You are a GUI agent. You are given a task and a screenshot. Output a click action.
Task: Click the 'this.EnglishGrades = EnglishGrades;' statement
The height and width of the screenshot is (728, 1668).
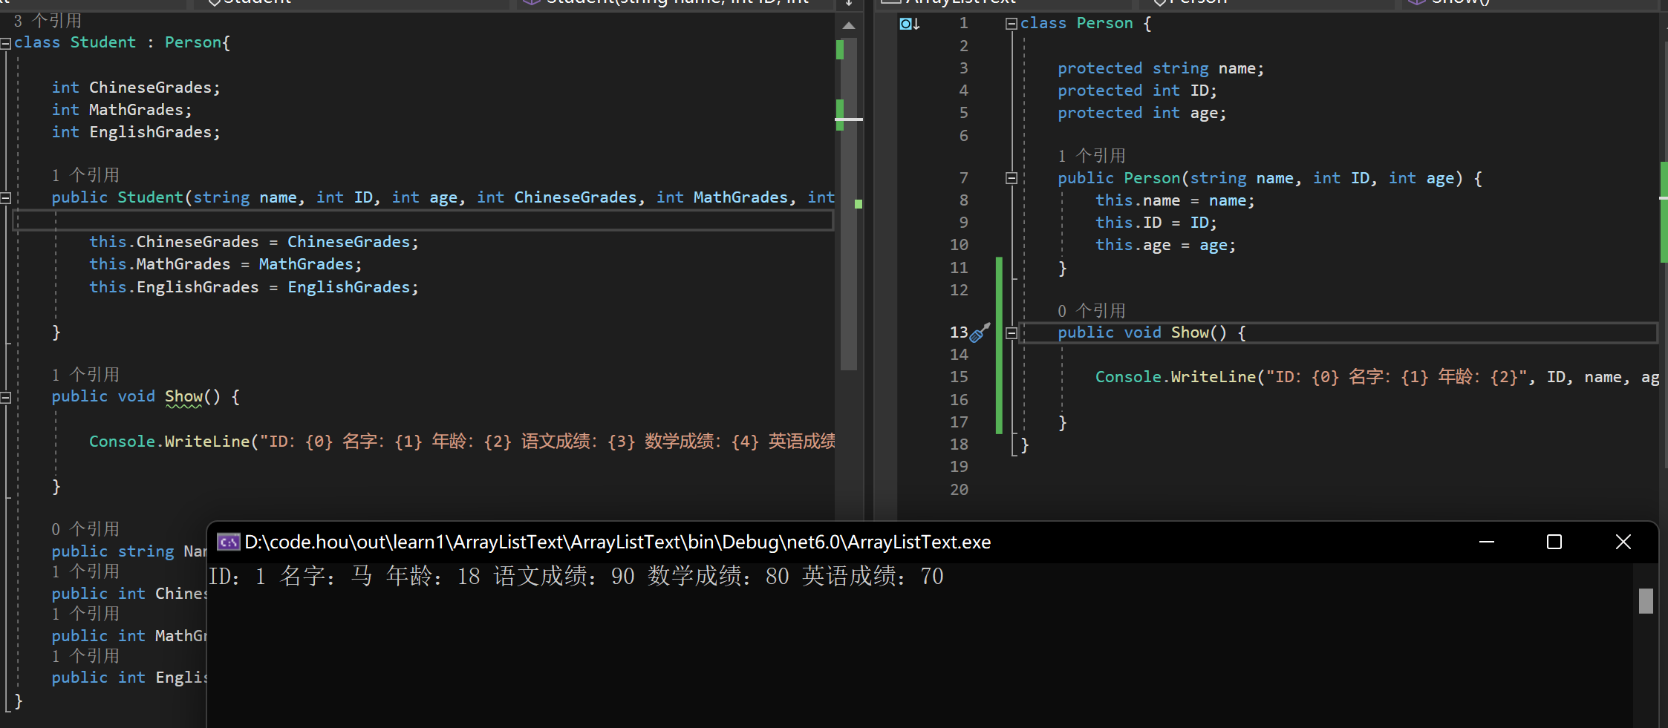click(x=254, y=287)
